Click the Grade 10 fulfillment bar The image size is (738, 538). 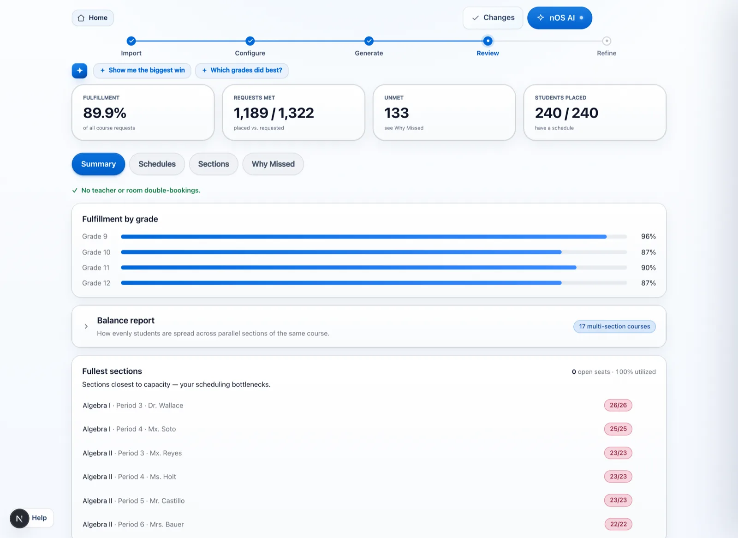pos(374,252)
